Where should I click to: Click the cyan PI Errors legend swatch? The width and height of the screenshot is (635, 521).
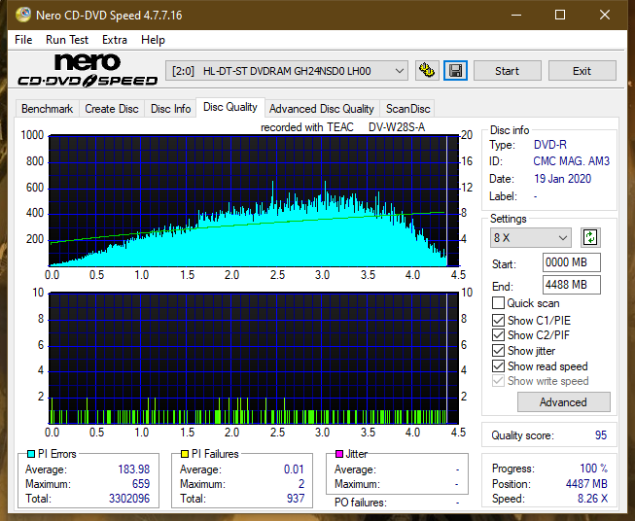[30, 454]
